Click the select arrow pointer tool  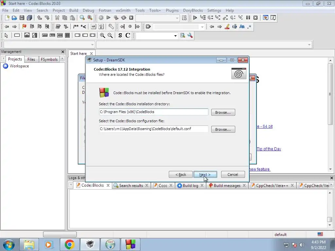tap(6, 35)
